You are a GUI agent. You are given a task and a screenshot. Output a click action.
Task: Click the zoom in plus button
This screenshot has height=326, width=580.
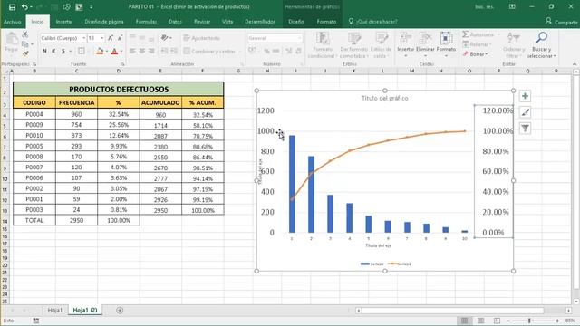557,321
